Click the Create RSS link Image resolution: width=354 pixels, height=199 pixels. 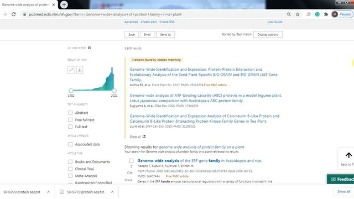(x=167, y=22)
